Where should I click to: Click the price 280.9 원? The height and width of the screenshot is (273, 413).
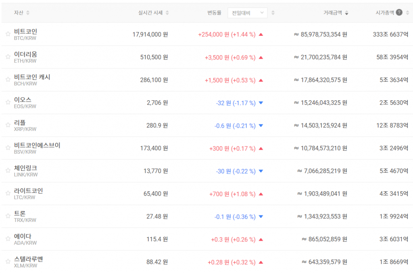(157, 126)
